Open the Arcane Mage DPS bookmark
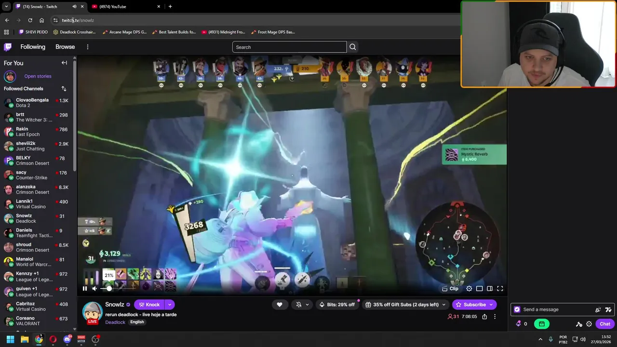Screen dimensions: 617x347 pyautogui.click(x=124, y=32)
